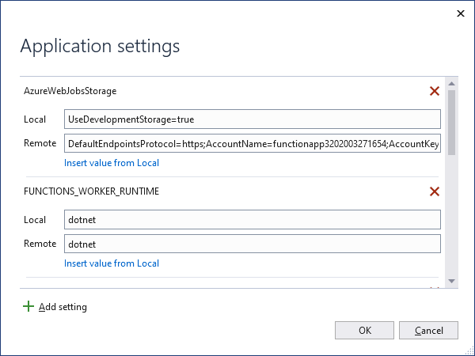Click the Application settings dialog title
The height and width of the screenshot is (356, 475).
100,46
